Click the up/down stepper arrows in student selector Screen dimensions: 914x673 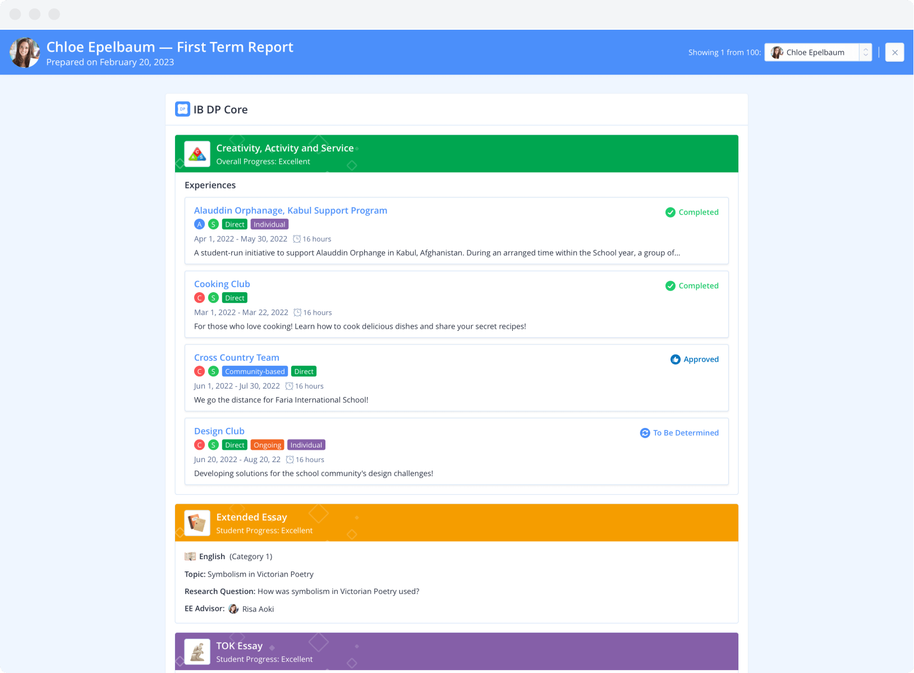point(865,52)
